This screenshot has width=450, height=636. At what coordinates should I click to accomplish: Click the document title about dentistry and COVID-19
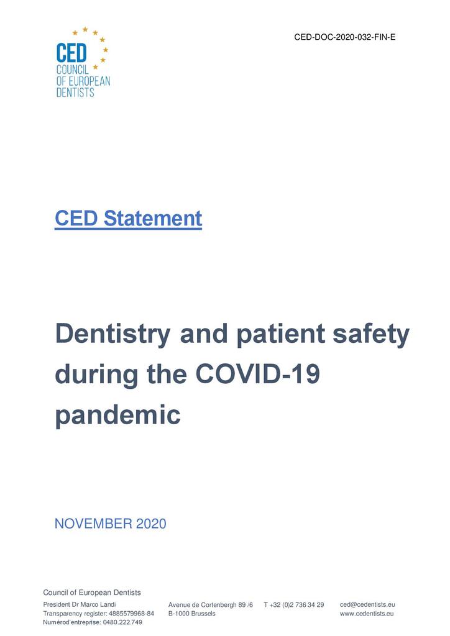pos(232,375)
